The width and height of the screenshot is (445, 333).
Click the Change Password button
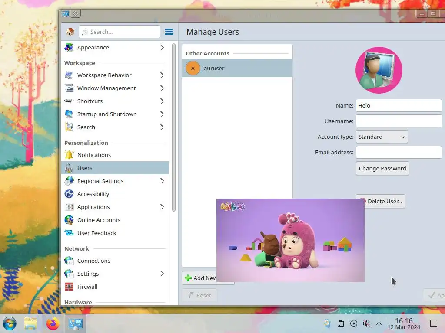(x=382, y=169)
